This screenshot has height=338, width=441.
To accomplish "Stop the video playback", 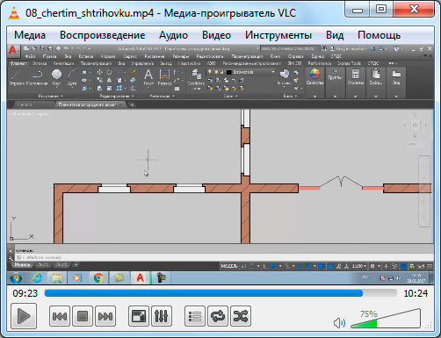I will (83, 316).
